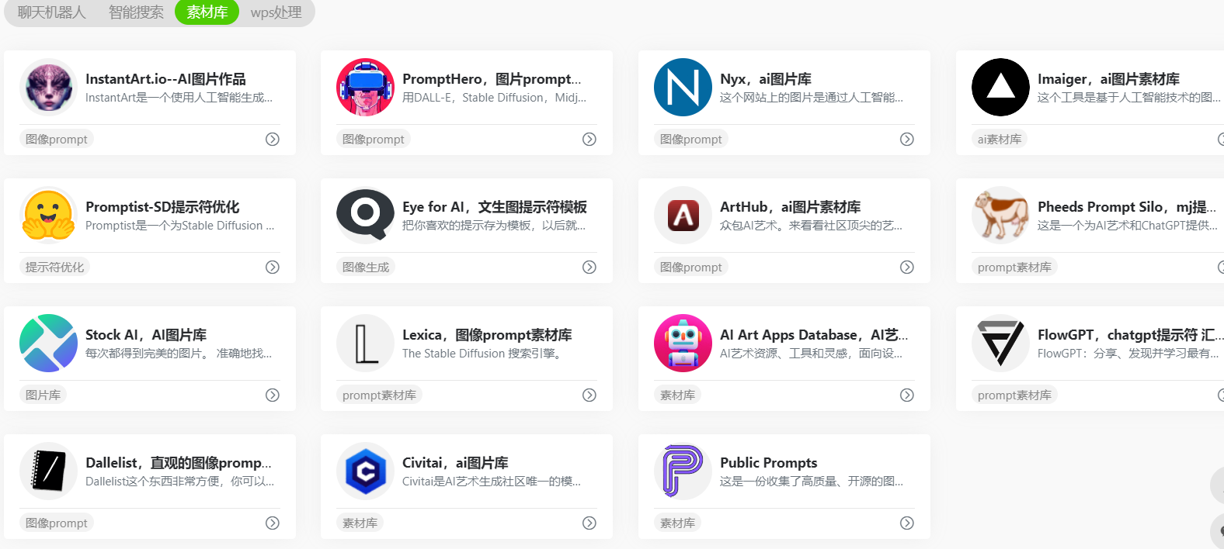1224x549 pixels.
Task: Click the Pheeds Prompt Silo cow icon
Action: [x=1000, y=215]
